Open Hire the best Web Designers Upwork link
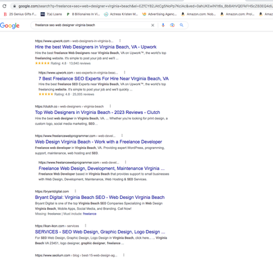273x259 pixels. coord(96,47)
